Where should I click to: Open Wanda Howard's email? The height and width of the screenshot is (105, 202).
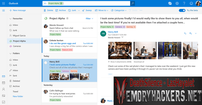[69, 30]
